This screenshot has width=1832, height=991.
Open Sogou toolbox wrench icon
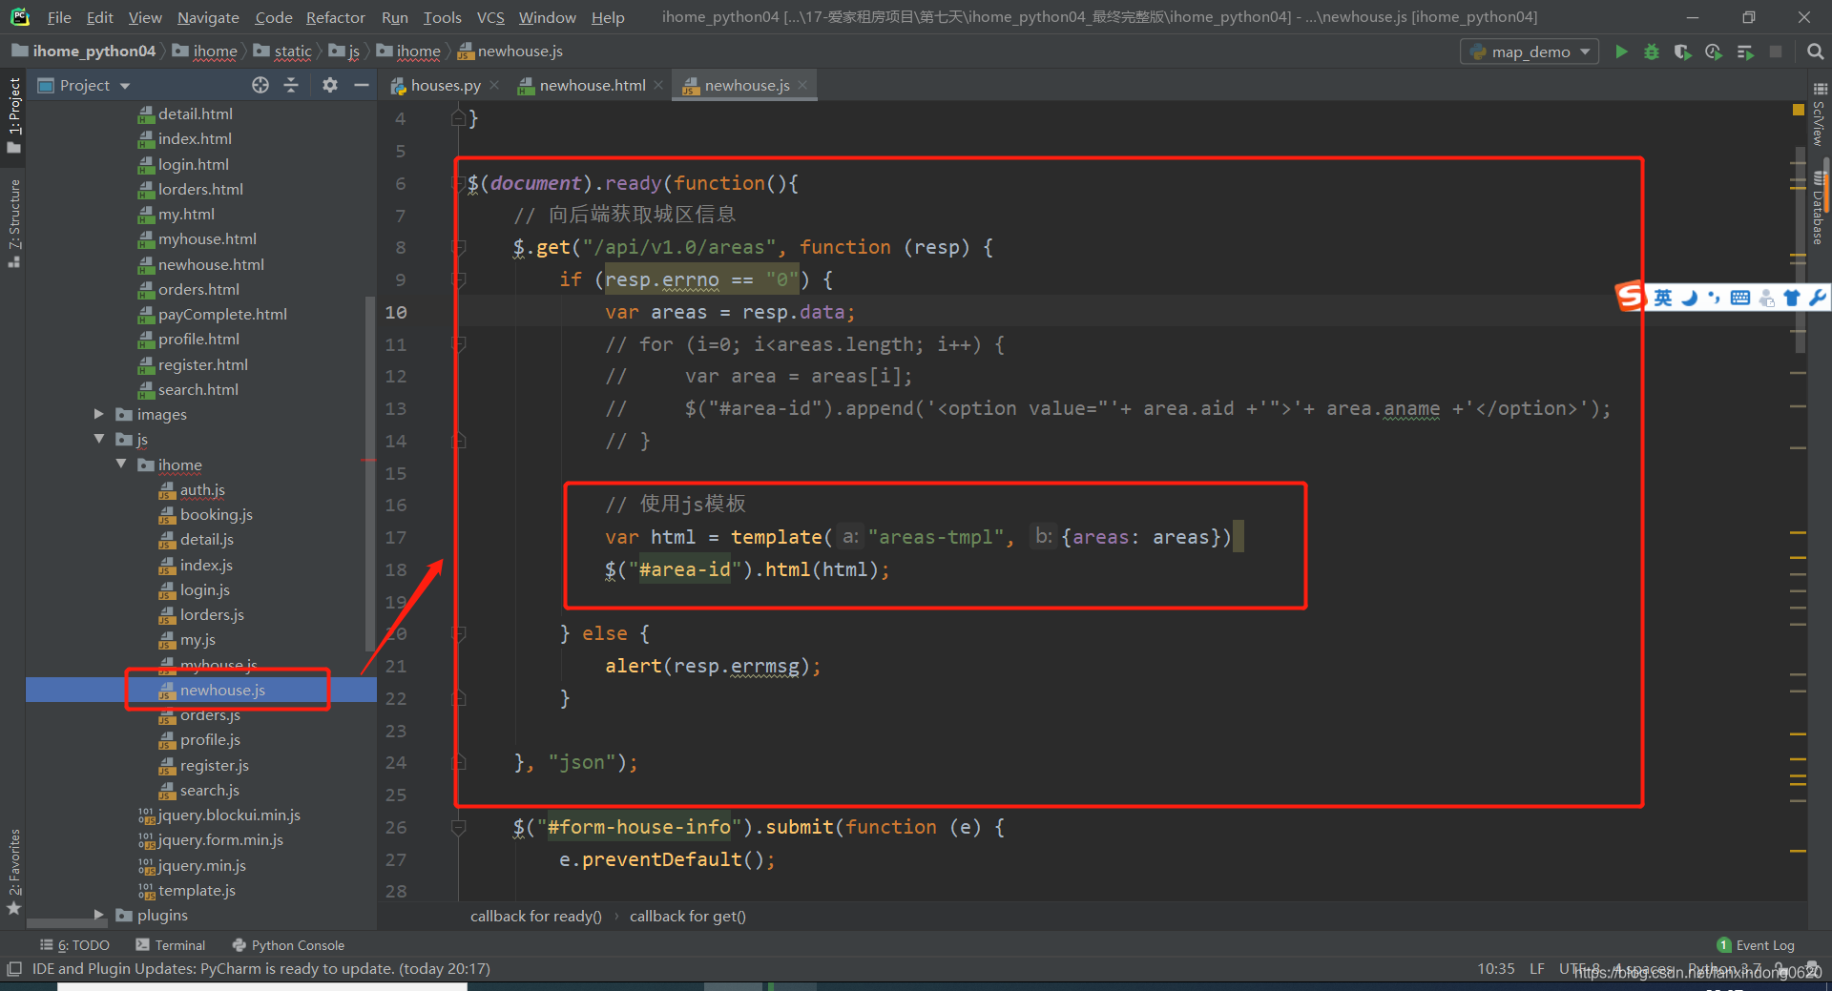(1817, 298)
